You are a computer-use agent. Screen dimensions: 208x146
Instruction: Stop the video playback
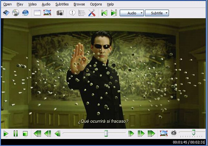[x=25, y=134]
